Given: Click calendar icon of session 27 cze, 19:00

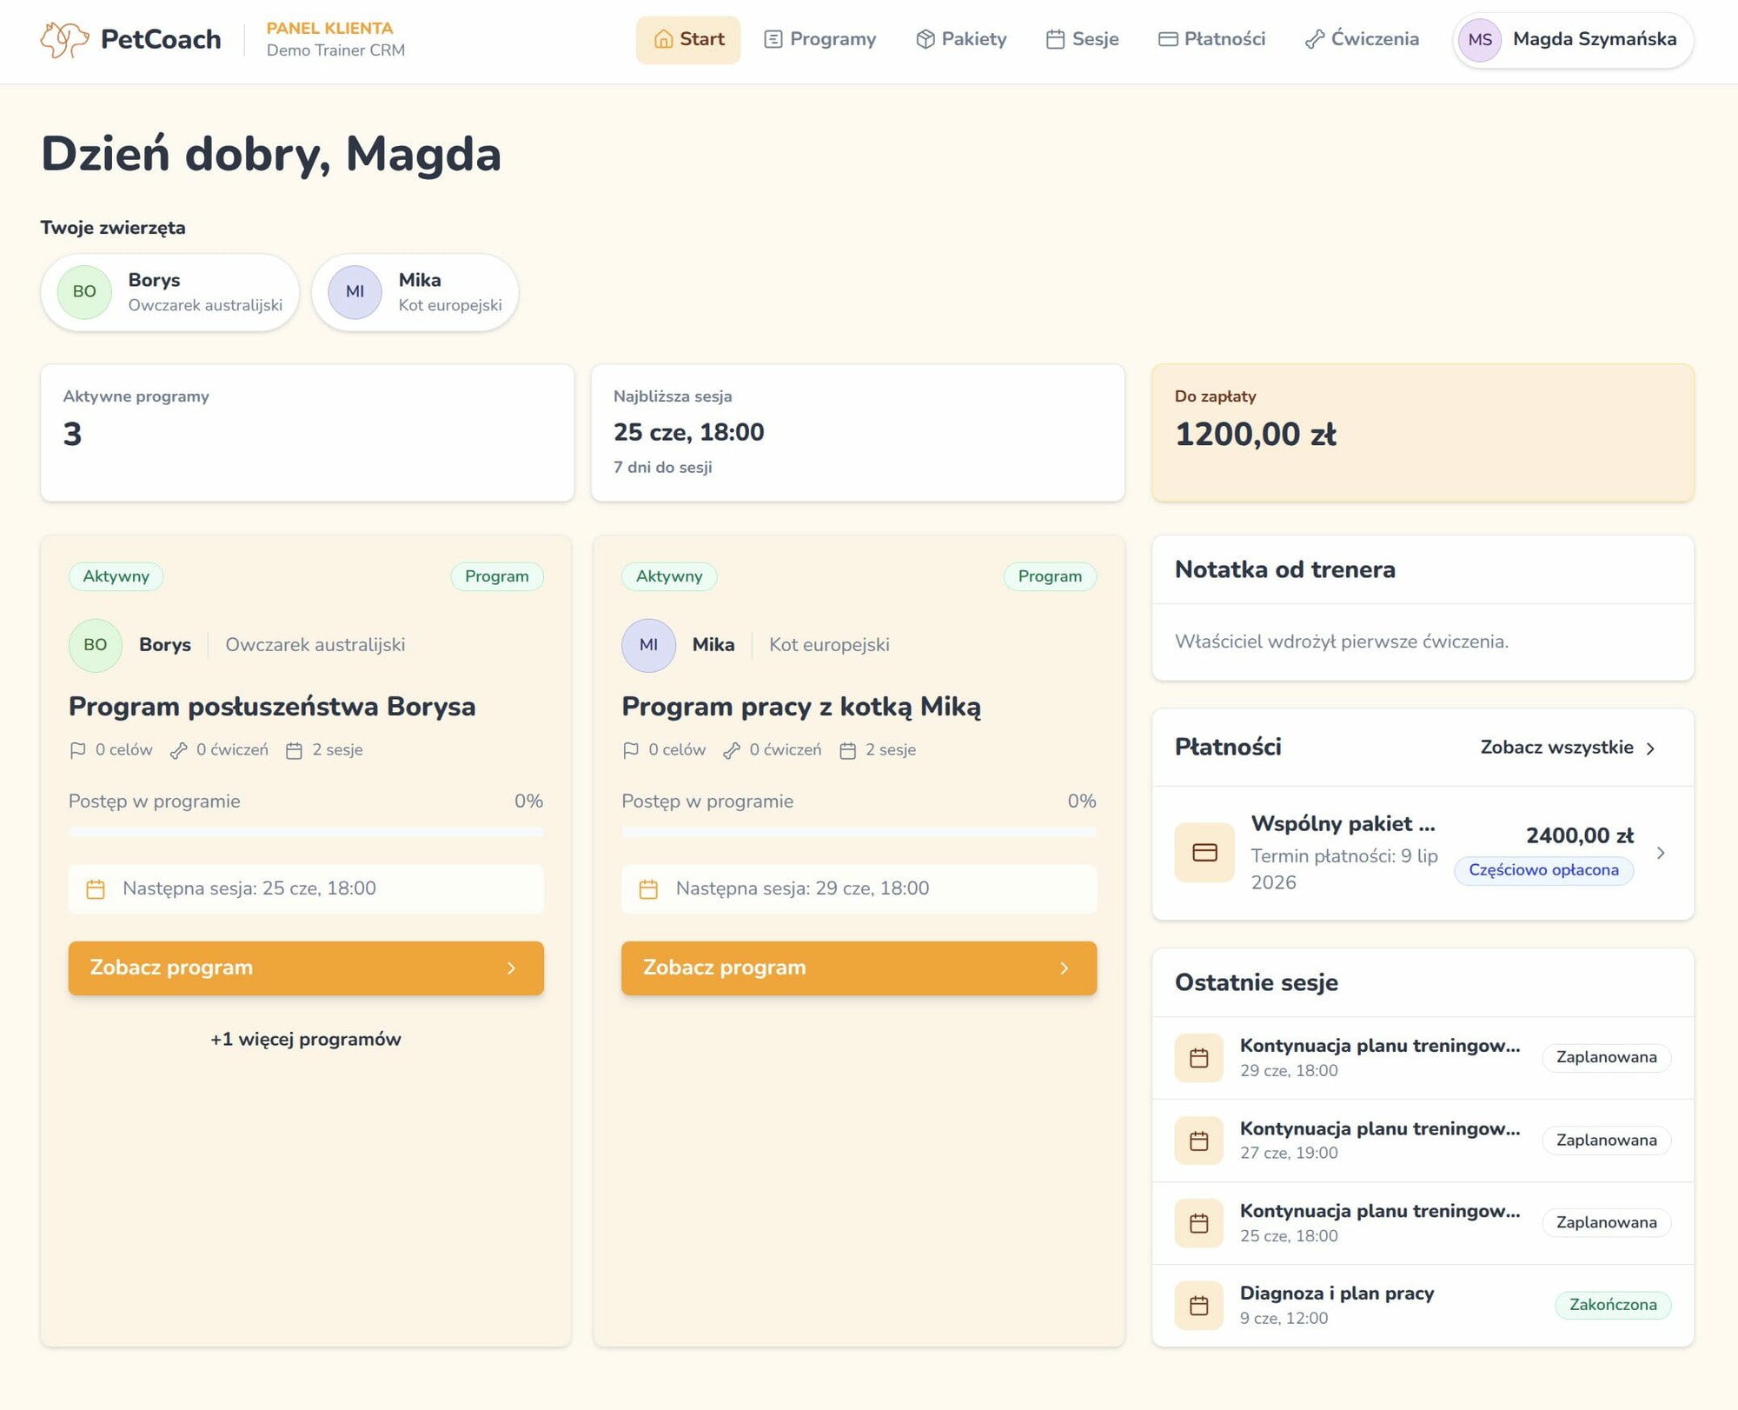Looking at the screenshot, I should click(x=1198, y=1141).
